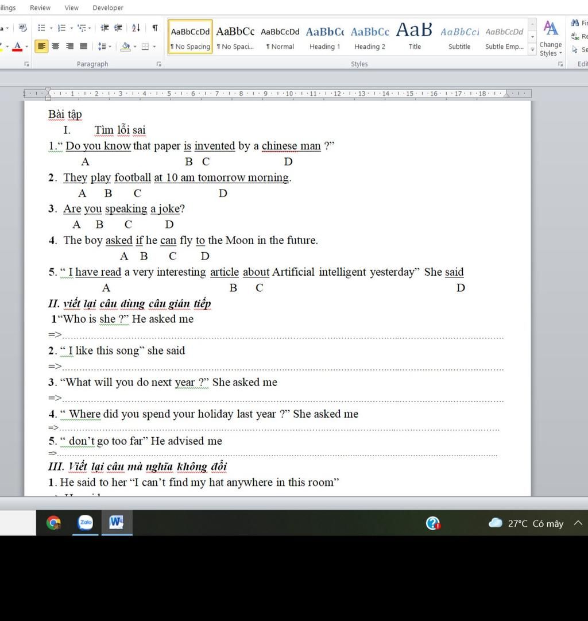588x621 pixels.
Task: Expand the Styles gallery More button
Action: tap(532, 49)
